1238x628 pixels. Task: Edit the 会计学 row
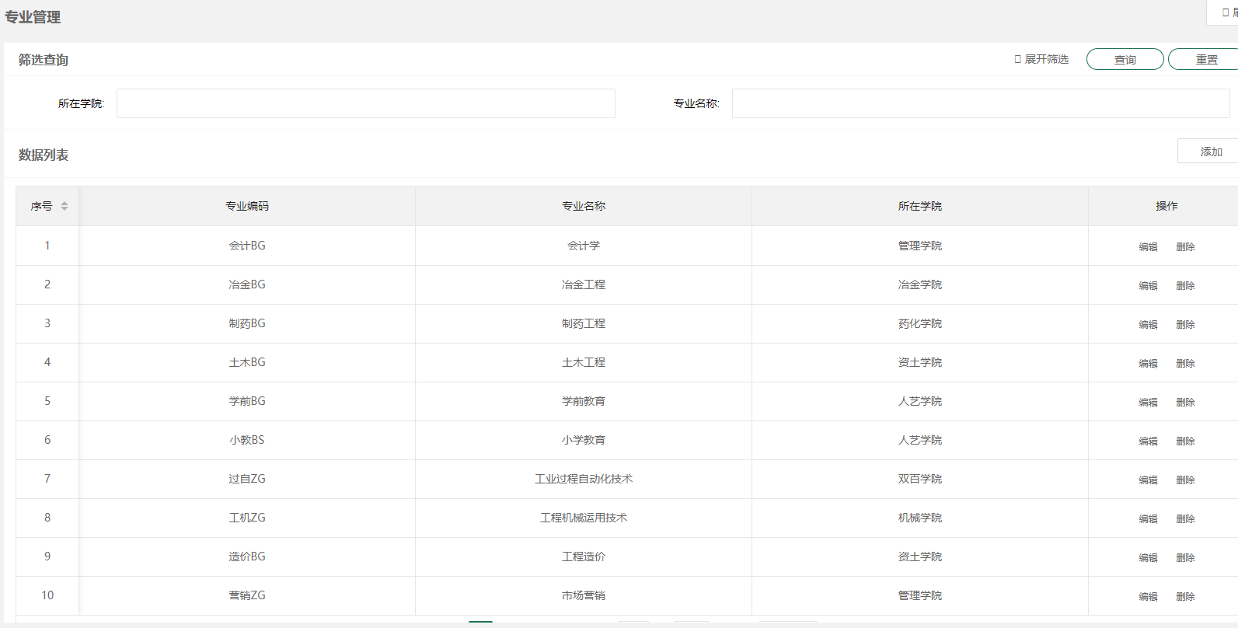(1148, 247)
